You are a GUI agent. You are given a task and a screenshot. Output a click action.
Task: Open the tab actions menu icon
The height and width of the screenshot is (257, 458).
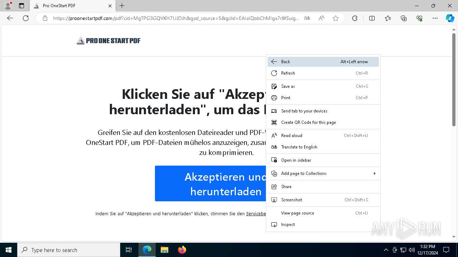[21, 6]
